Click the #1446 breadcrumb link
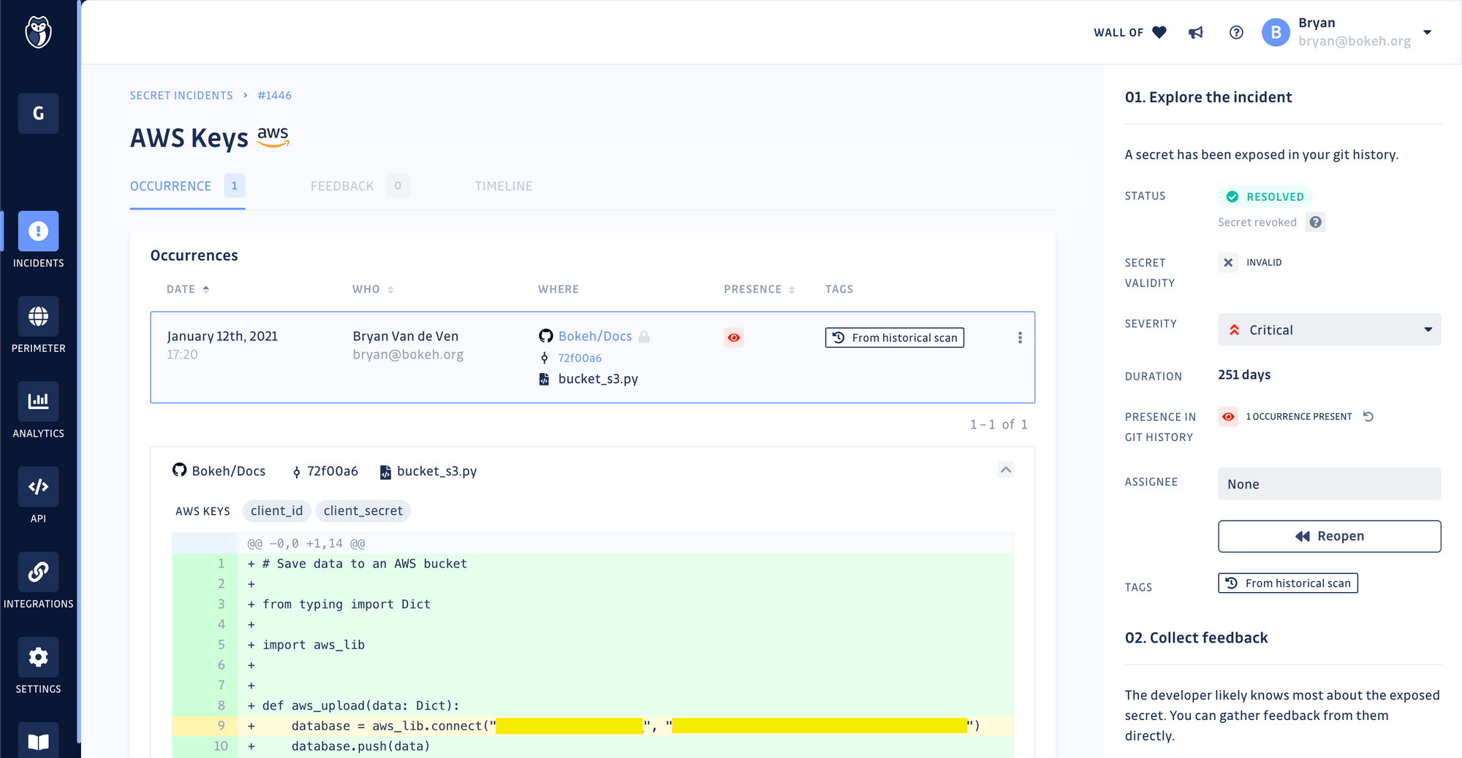The height and width of the screenshot is (758, 1462). click(x=275, y=96)
